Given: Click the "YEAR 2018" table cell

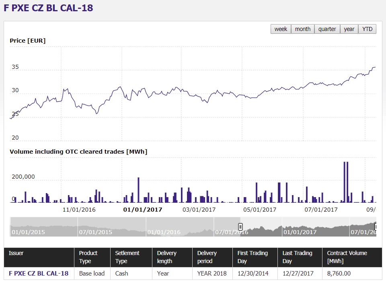Looking at the screenshot, I should click(212, 273).
